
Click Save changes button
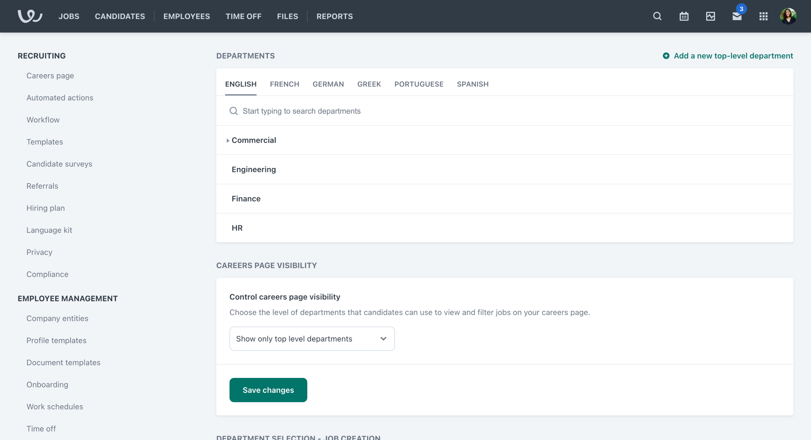[268, 390]
